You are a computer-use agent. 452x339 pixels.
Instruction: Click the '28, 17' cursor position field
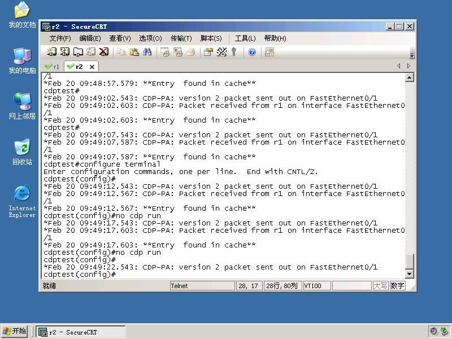pos(249,286)
